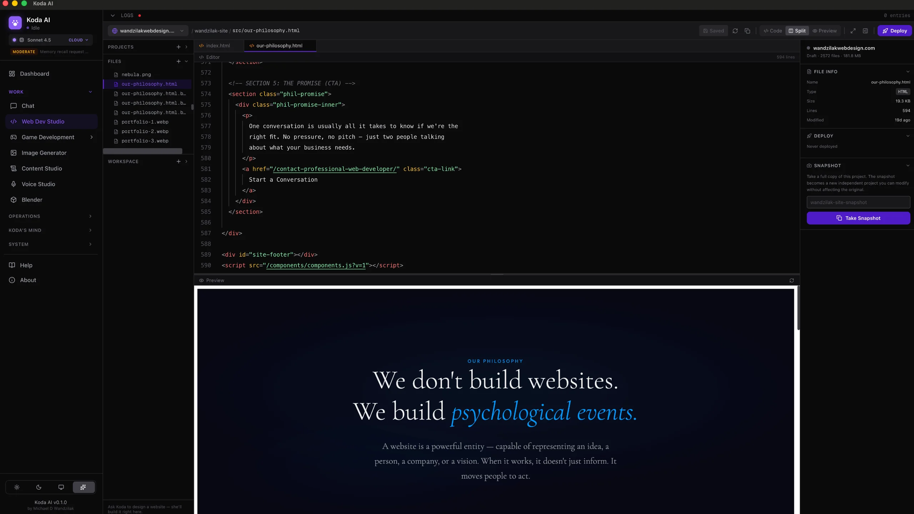Open the Help page
This screenshot has height=514, width=914.
coord(26,265)
